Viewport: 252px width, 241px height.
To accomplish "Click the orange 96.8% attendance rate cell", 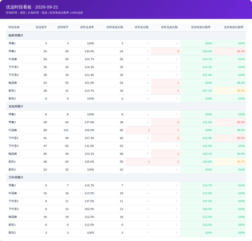I will [230, 91].
